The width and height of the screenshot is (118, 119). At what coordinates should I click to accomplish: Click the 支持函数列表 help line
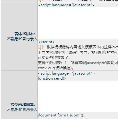tap(78, 63)
